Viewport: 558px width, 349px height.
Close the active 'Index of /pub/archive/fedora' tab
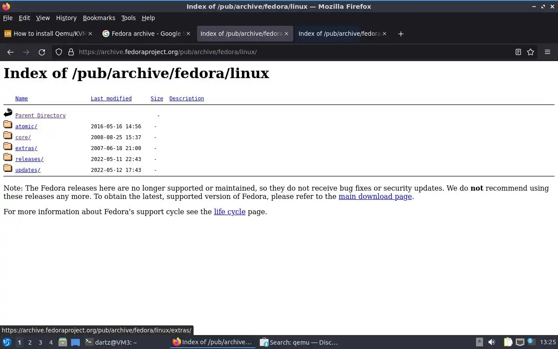286,34
